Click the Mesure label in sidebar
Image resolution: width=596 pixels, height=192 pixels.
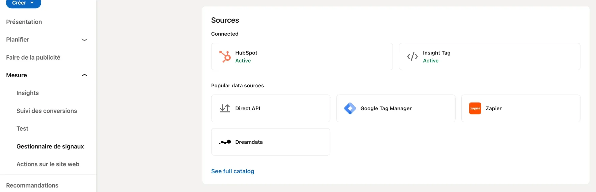tap(16, 75)
